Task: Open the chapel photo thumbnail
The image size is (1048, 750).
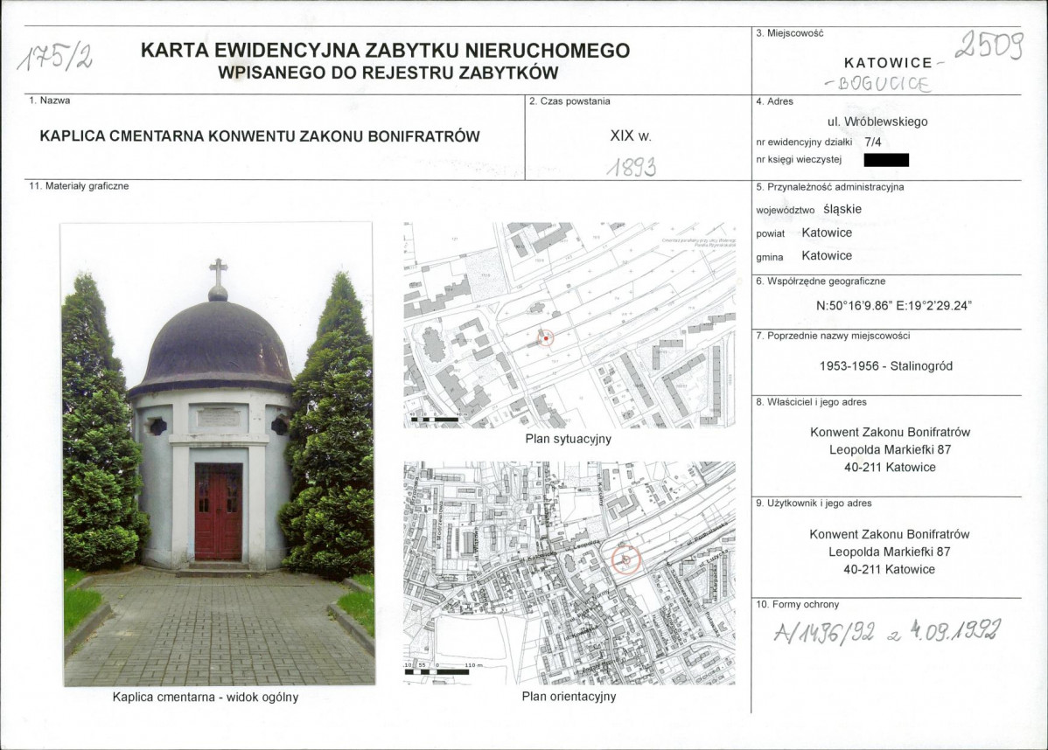Action: click(218, 455)
